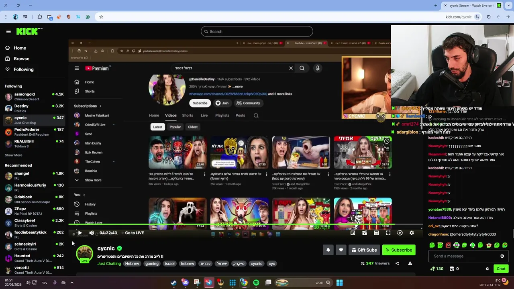Image resolution: width=514 pixels, height=289 pixels.
Task: Toggle follow heart for cycnic
Action: pos(341,250)
